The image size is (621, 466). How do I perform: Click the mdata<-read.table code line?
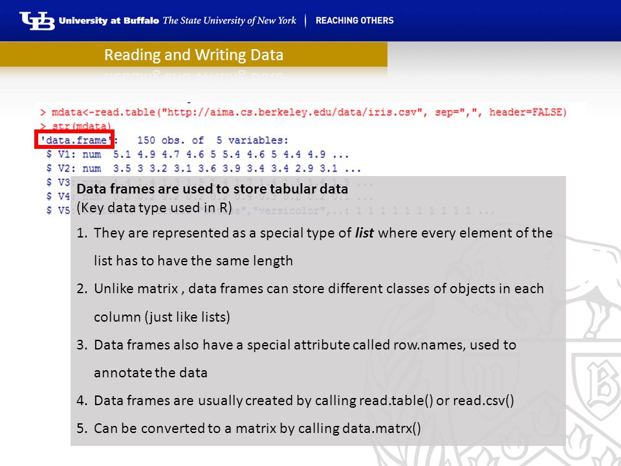pyautogui.click(x=303, y=113)
